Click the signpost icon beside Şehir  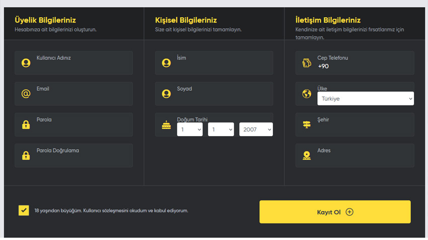click(306, 125)
